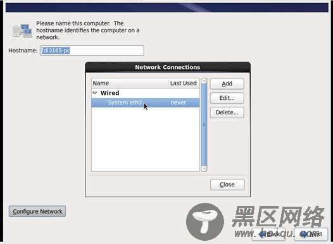Click the Delete... connection button

pos(227,113)
